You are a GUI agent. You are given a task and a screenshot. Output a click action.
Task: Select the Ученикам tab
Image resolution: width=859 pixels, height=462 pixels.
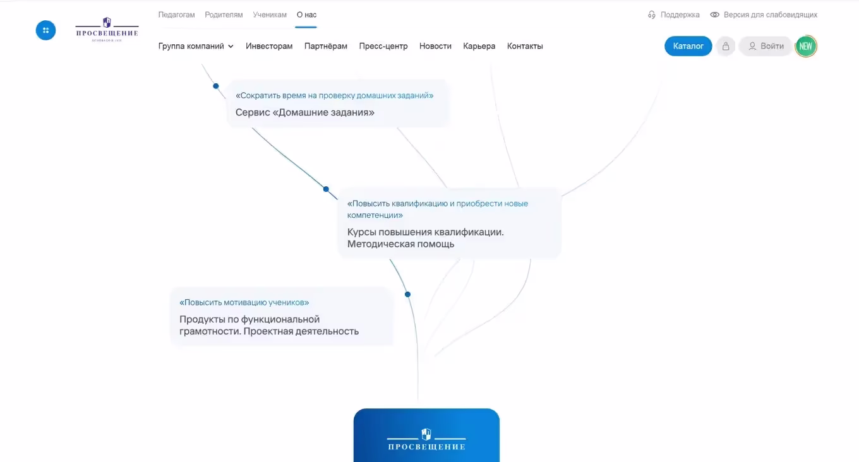click(270, 15)
